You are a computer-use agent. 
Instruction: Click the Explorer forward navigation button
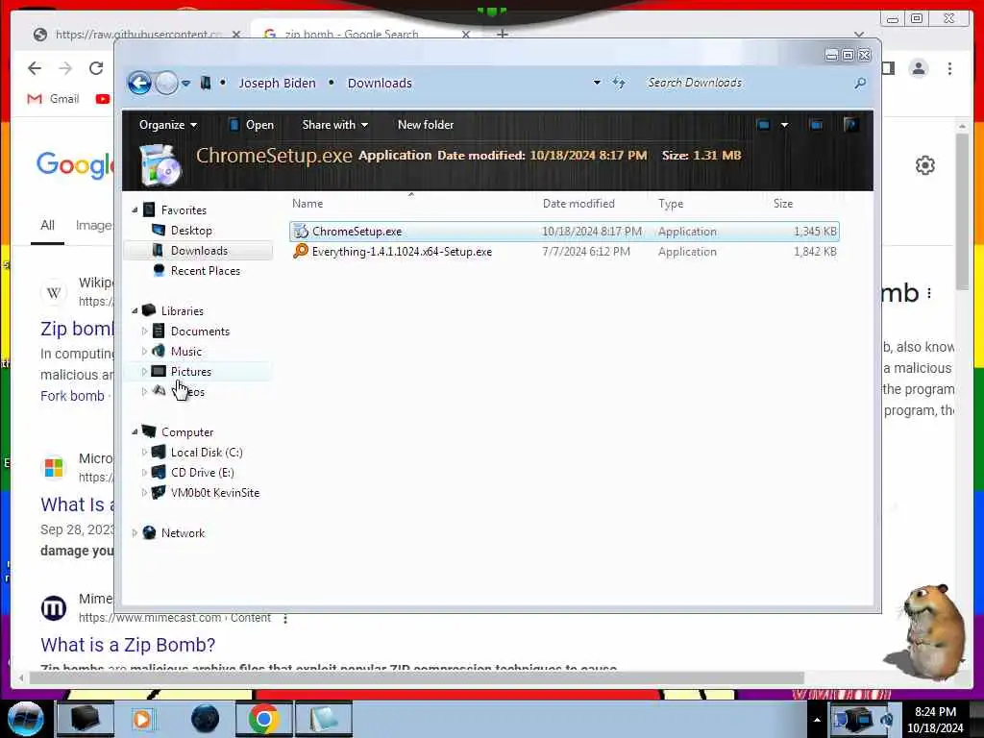(166, 83)
